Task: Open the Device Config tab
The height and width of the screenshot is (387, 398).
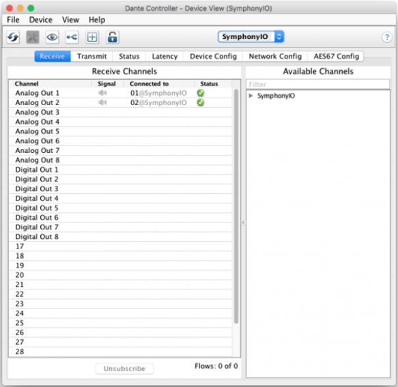Action: [213, 56]
